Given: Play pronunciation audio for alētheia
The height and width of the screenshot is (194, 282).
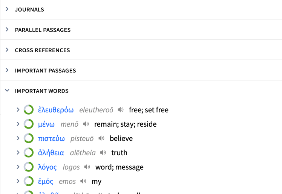Looking at the screenshot, I should [x=103, y=153].
